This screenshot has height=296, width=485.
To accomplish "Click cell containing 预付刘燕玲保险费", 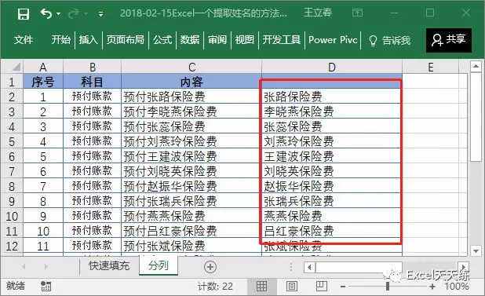I will 191,141.
